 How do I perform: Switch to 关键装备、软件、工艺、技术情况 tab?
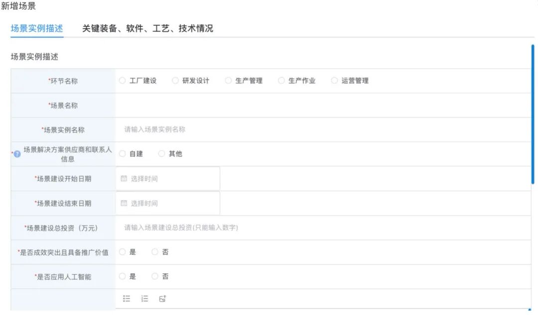(x=147, y=28)
